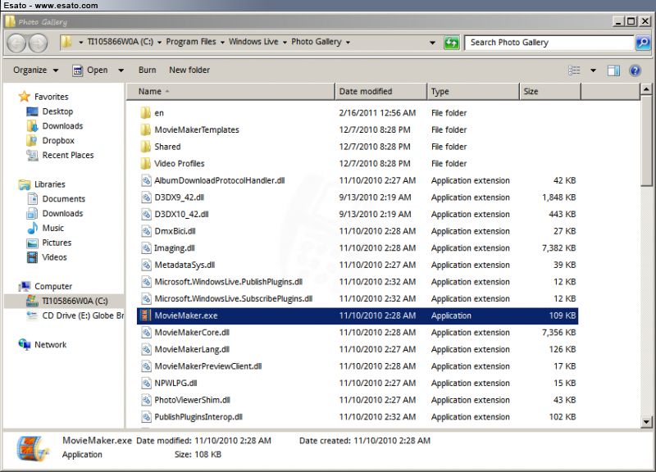Click the Dropbox sidebar icon
The image size is (656, 472).
coord(32,140)
